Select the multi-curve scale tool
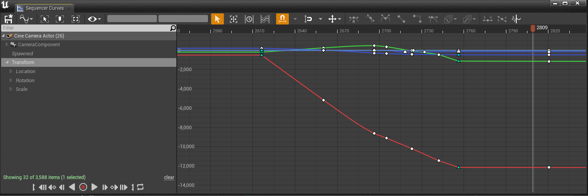Screen dimensions: 588x196 [265, 19]
